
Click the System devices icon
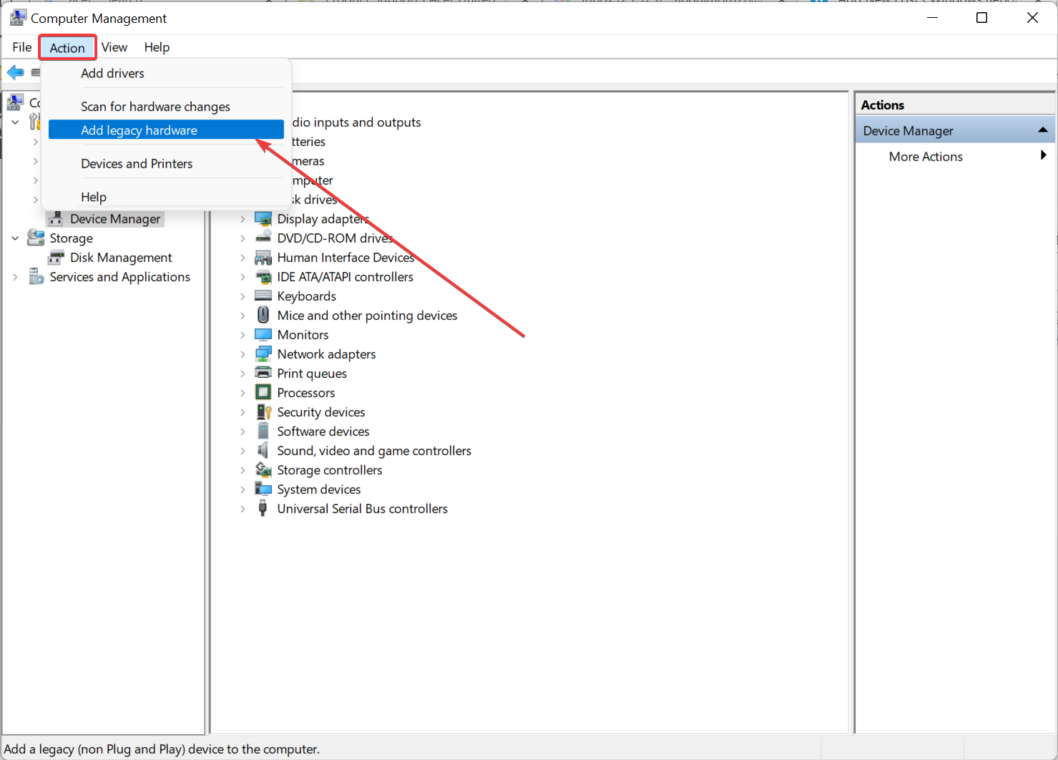263,489
